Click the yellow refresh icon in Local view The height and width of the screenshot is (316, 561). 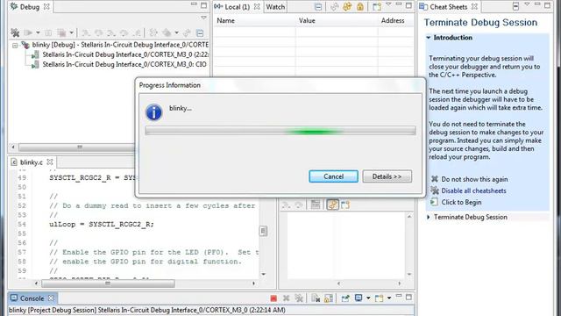[x=347, y=7]
